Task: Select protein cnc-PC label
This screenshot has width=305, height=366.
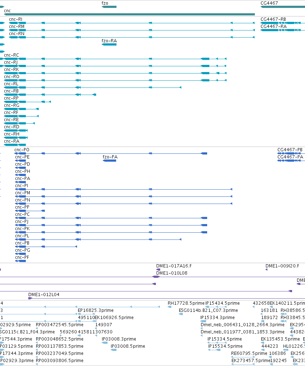Action: click(23, 214)
